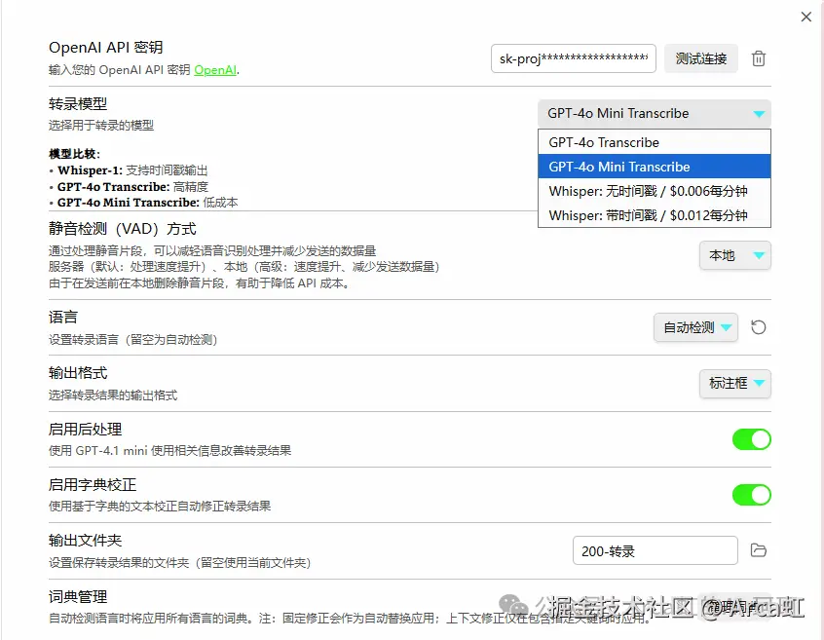
Task: Click the 输出文件夹 setting heading
Action: (85, 541)
